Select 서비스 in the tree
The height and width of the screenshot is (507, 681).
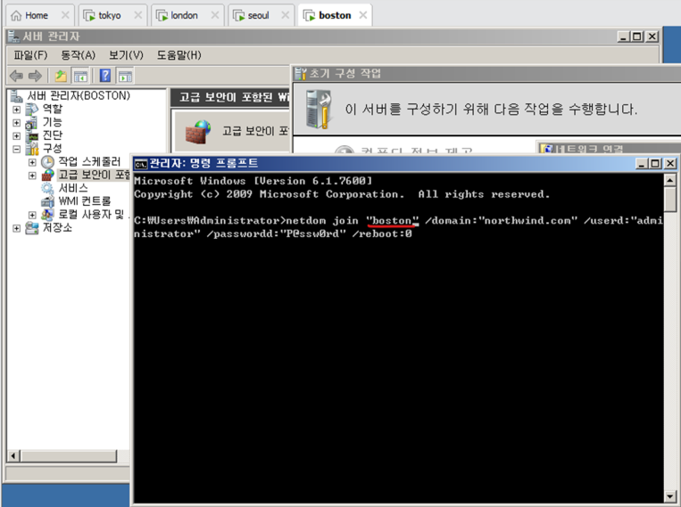pos(73,188)
